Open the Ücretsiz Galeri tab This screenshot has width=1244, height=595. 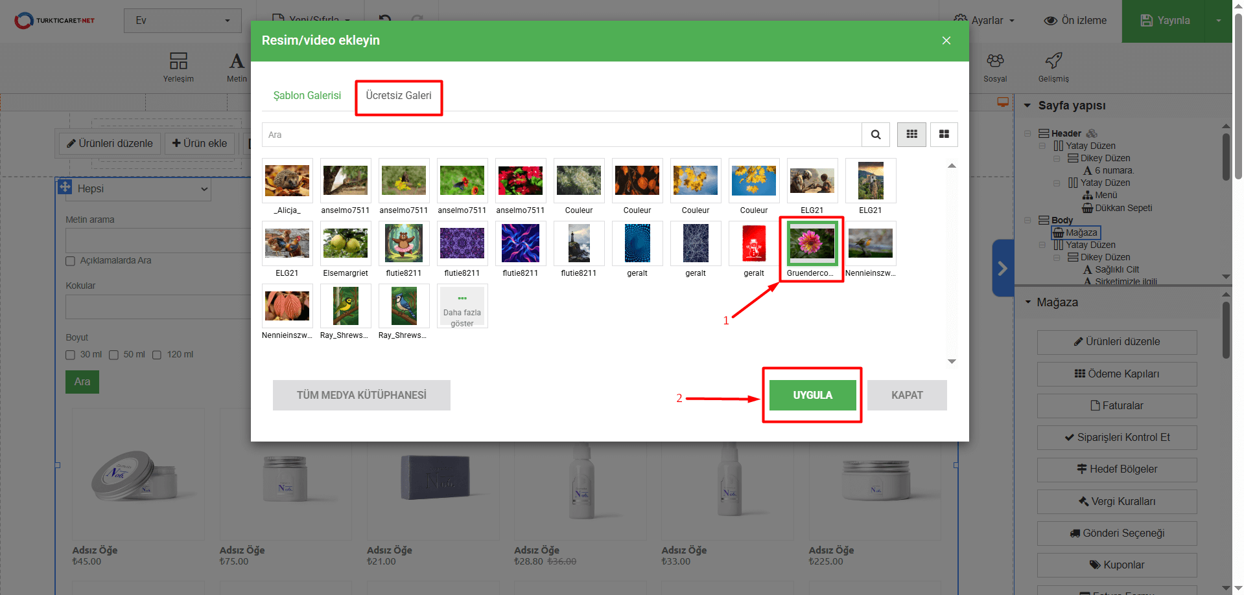pos(398,96)
